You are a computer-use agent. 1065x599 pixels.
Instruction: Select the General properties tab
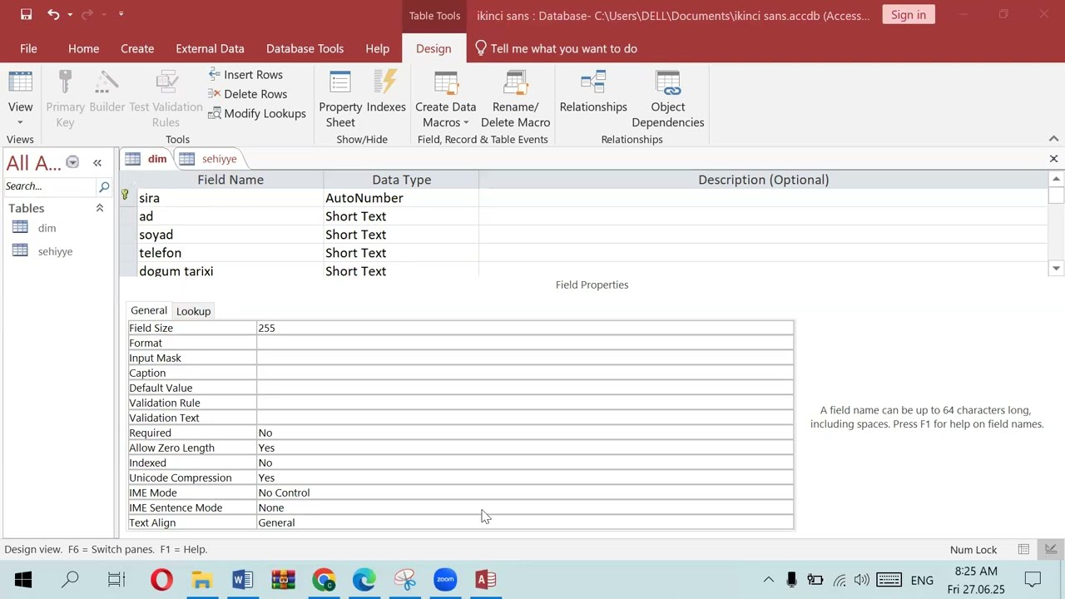(x=149, y=310)
